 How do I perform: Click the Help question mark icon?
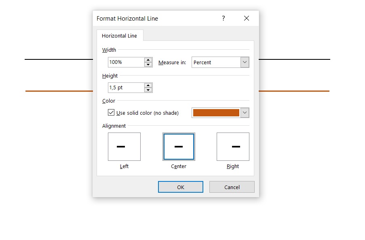tap(223, 18)
